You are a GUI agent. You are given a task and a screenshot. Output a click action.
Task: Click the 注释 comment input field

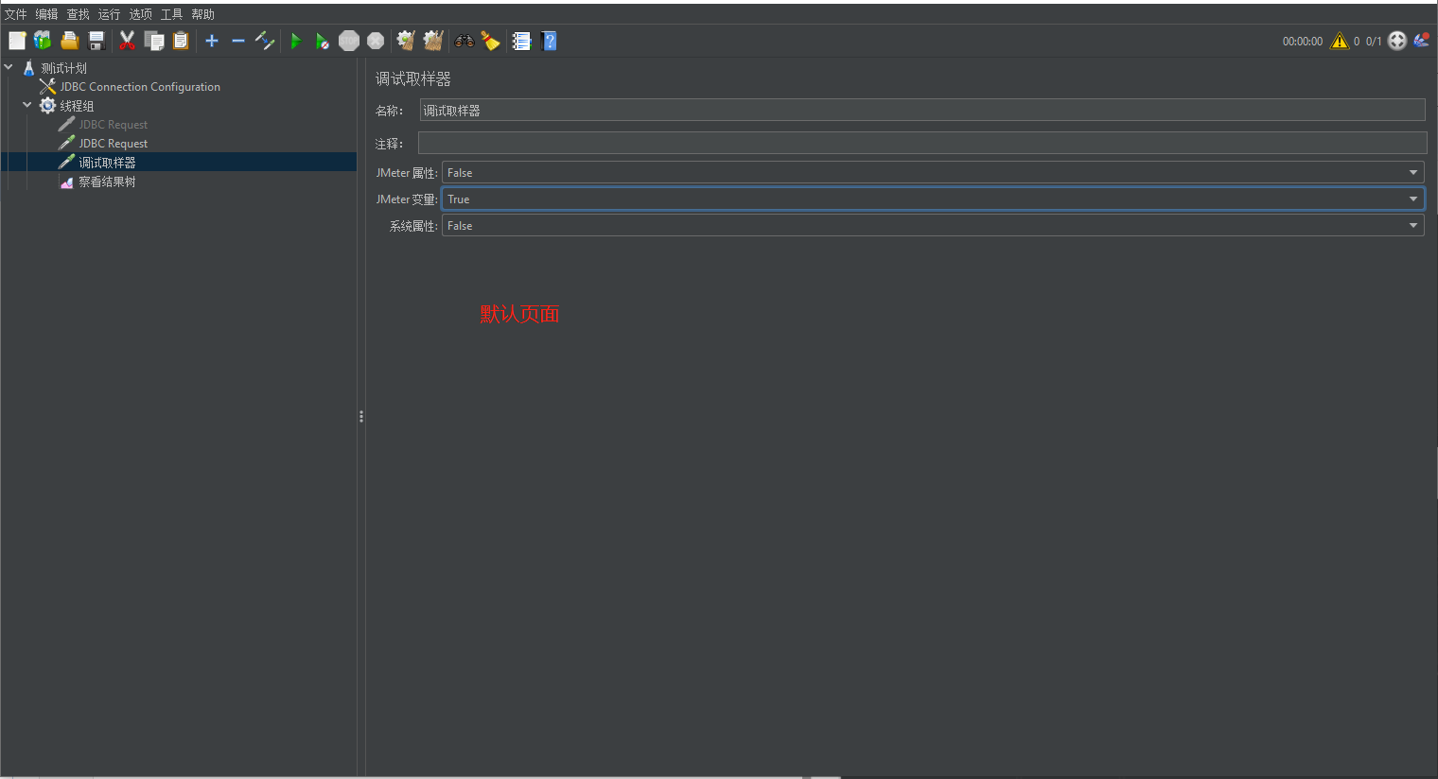(922, 143)
